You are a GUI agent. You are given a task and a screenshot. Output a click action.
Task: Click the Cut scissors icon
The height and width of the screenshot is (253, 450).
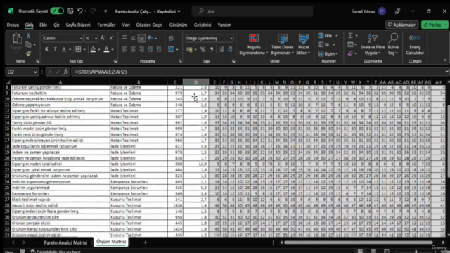point(28,36)
